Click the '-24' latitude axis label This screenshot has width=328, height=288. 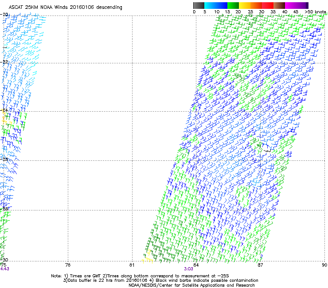[x=4, y=110]
